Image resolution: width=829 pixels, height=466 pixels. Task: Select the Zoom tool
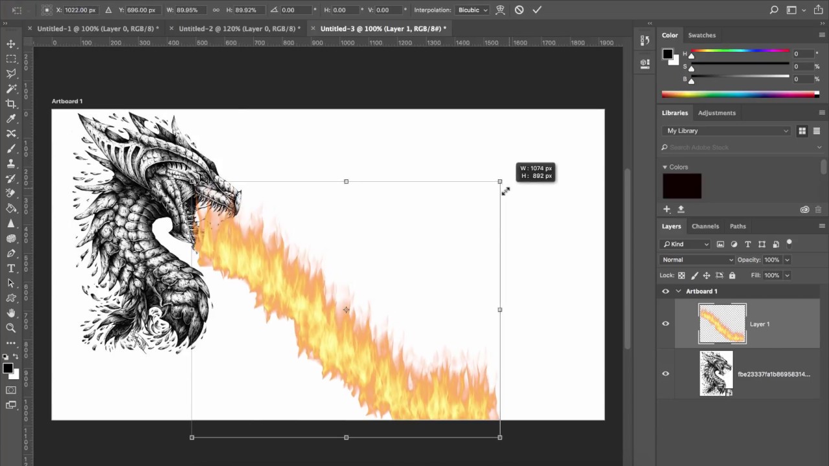(11, 327)
